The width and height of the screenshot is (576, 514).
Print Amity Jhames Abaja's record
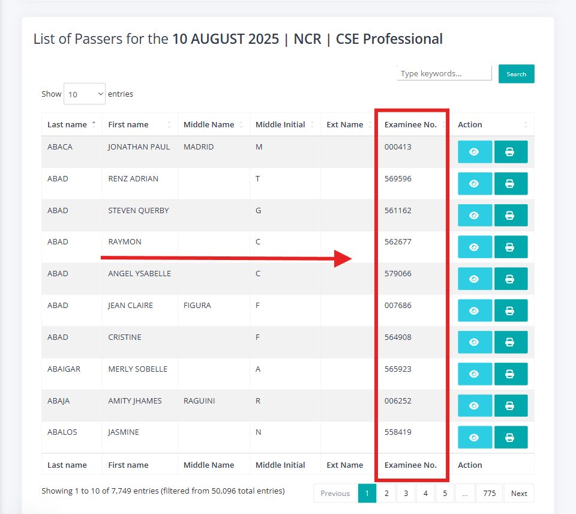(x=511, y=406)
